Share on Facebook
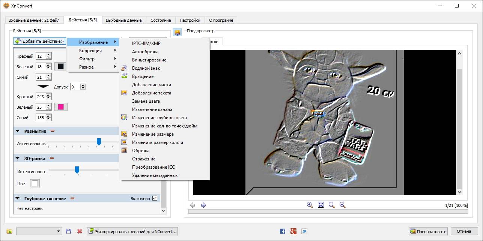Screen dimensions: 483x241 point(283,231)
